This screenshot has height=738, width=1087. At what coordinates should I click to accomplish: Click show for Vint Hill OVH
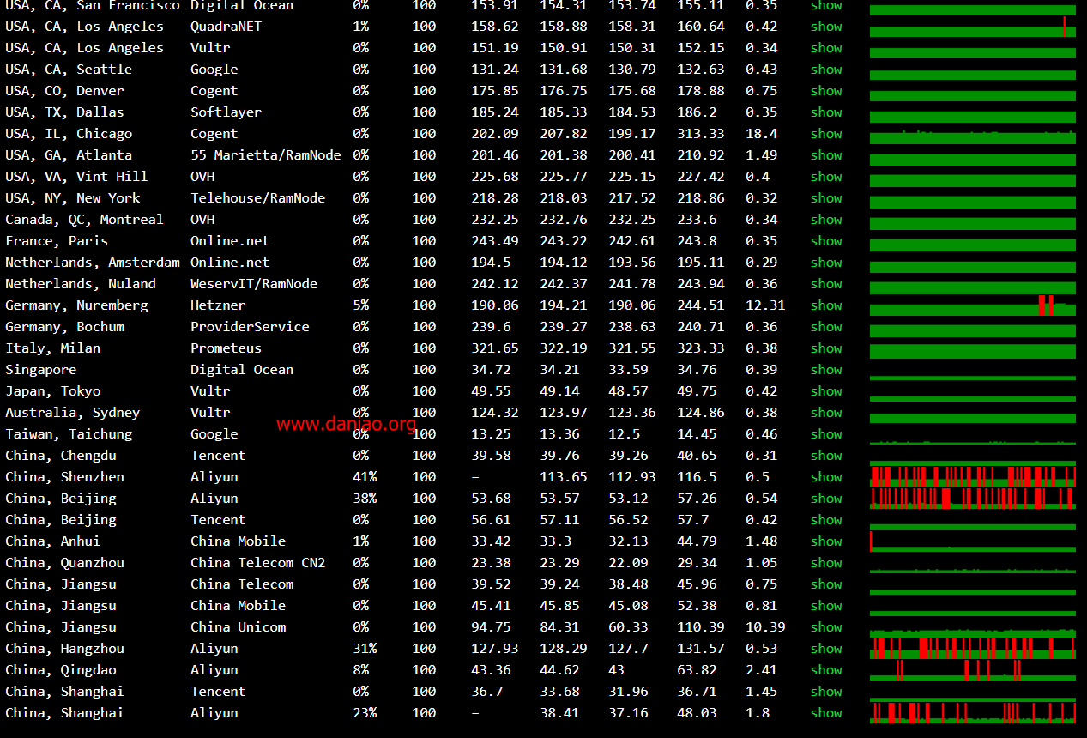click(826, 177)
